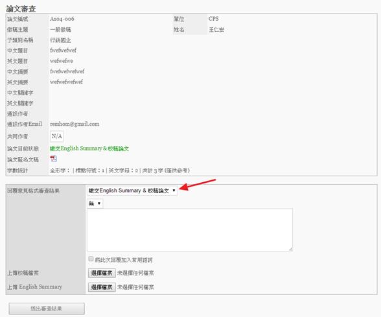Choose file for 上傳 English Summary

pos(102,287)
